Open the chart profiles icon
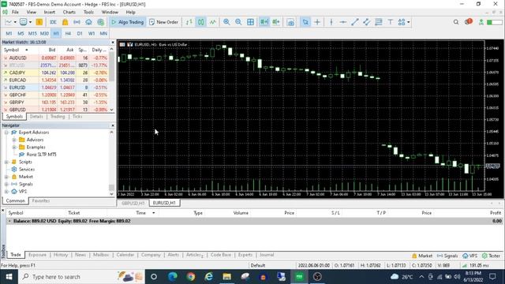This screenshot has height=284, width=505. [x=23, y=22]
